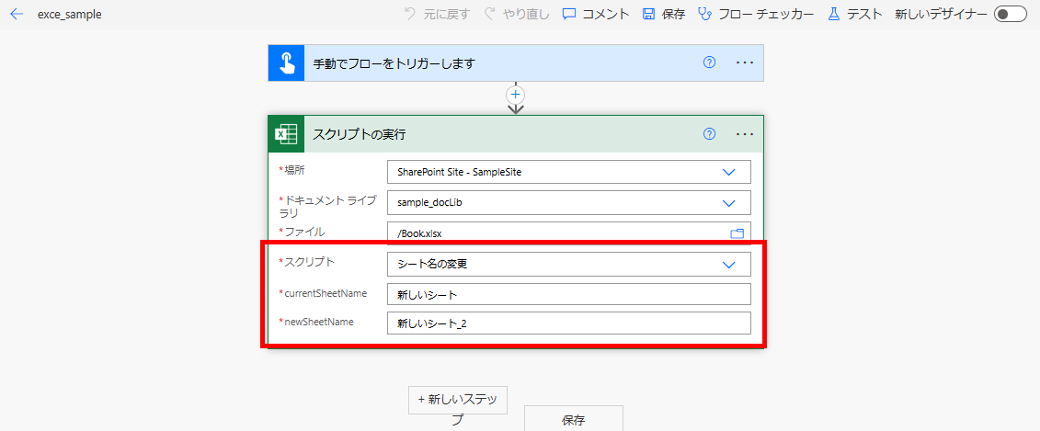This screenshot has height=431, width=1040.
Task: Click the 新しいステップ button
Action: (457, 400)
